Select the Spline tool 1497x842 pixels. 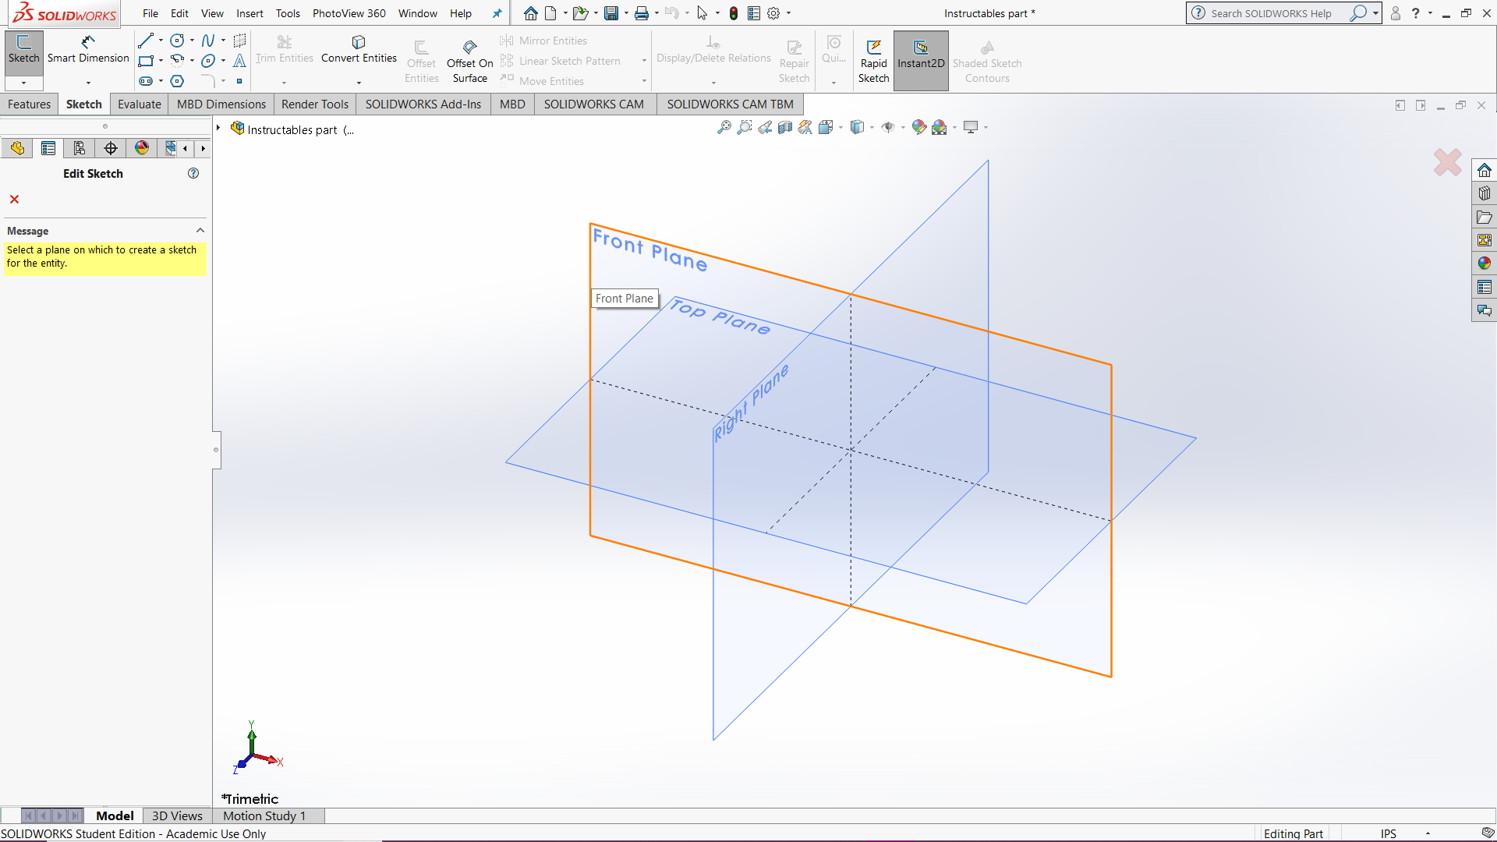pos(207,40)
